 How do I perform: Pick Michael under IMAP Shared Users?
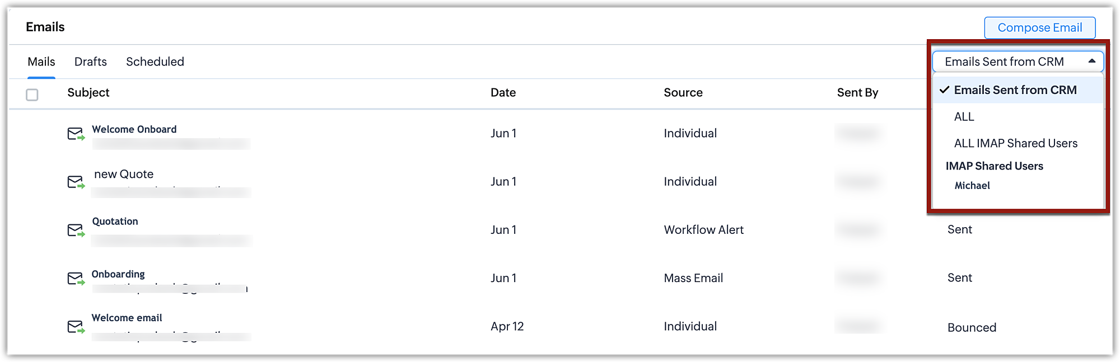972,185
